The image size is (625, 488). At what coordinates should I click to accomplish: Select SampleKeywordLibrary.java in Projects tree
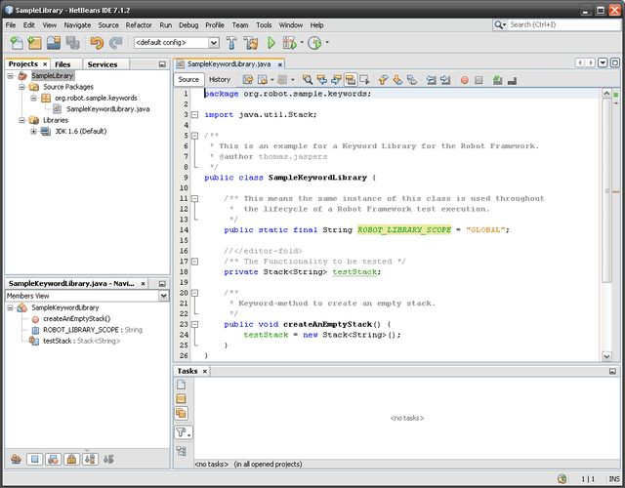[107, 108]
